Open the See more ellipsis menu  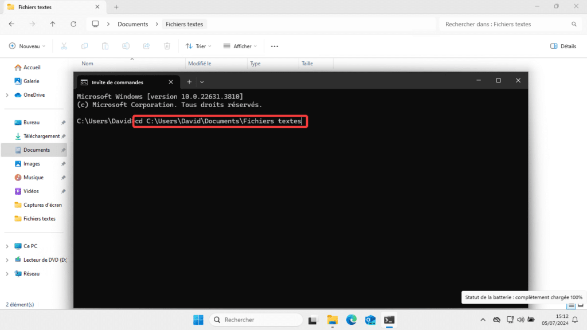point(274,46)
